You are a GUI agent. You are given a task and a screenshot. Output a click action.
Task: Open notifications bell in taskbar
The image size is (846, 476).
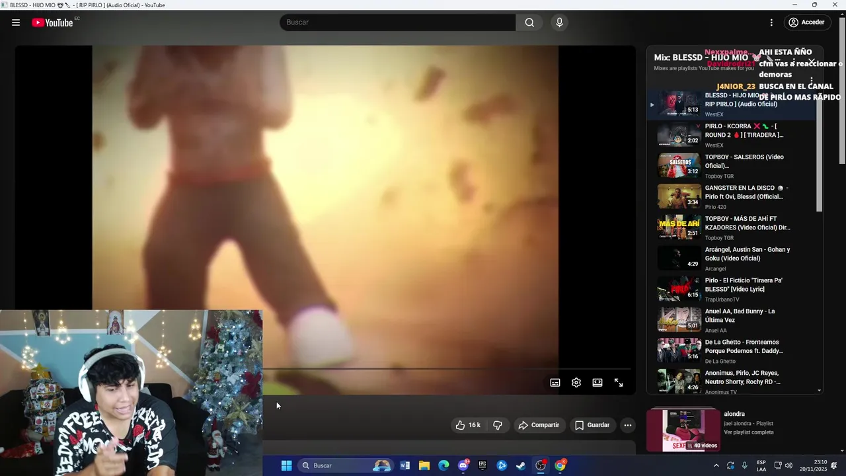coord(834,465)
